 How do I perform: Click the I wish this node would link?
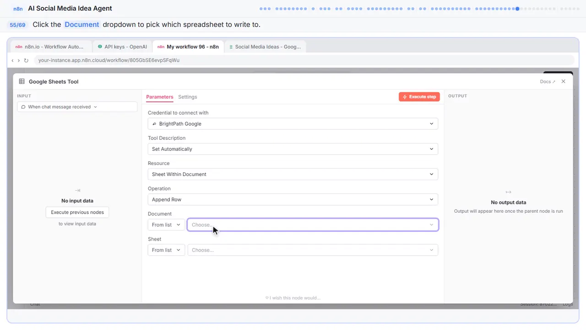click(293, 298)
